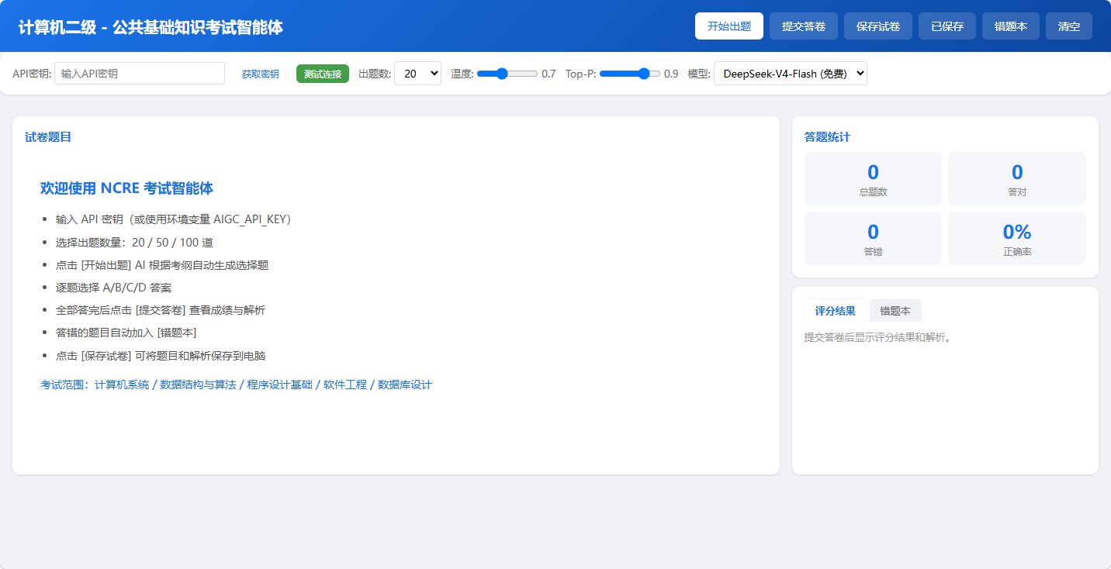
Task: Adjust the Top-P slider
Action: (x=630, y=74)
